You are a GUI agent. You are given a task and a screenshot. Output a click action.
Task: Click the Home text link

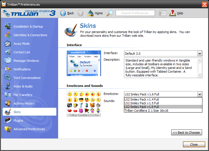pyautogui.click(x=99, y=13)
